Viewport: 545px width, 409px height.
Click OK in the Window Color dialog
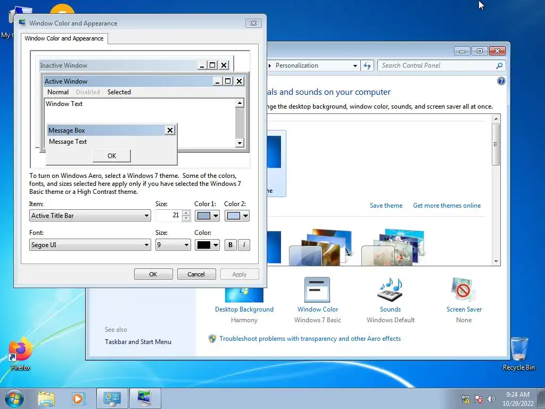pyautogui.click(x=153, y=274)
